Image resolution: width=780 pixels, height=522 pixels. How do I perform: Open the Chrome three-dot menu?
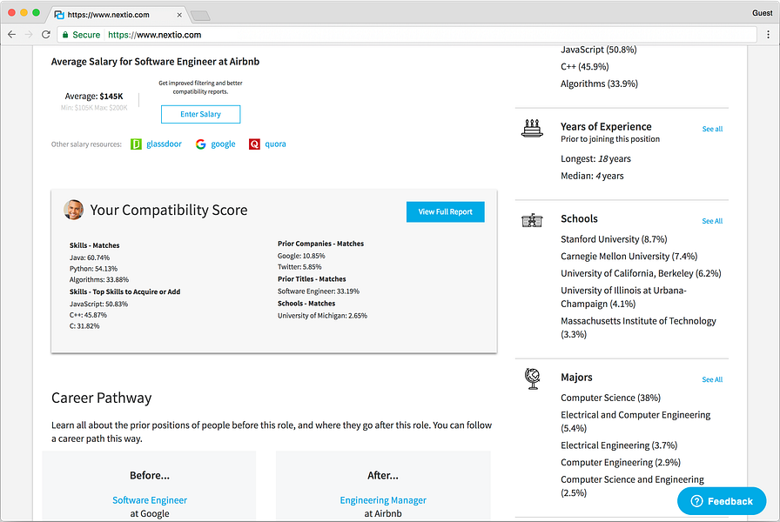768,34
